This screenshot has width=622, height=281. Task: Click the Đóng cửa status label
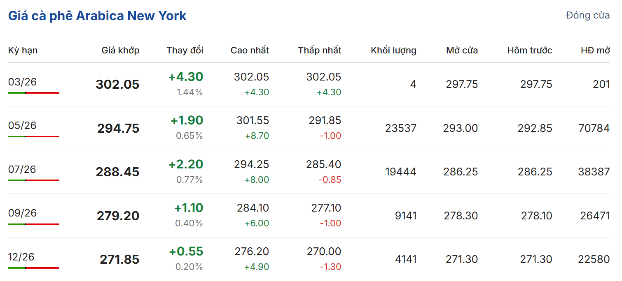point(588,16)
